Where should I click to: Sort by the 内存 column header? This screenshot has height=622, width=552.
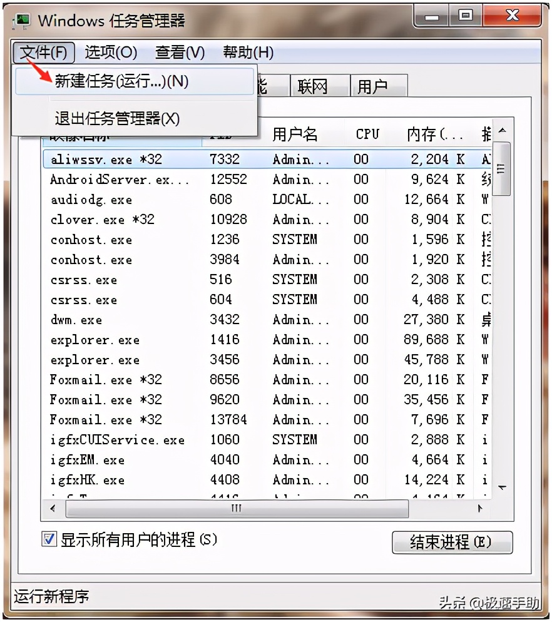coord(432,133)
